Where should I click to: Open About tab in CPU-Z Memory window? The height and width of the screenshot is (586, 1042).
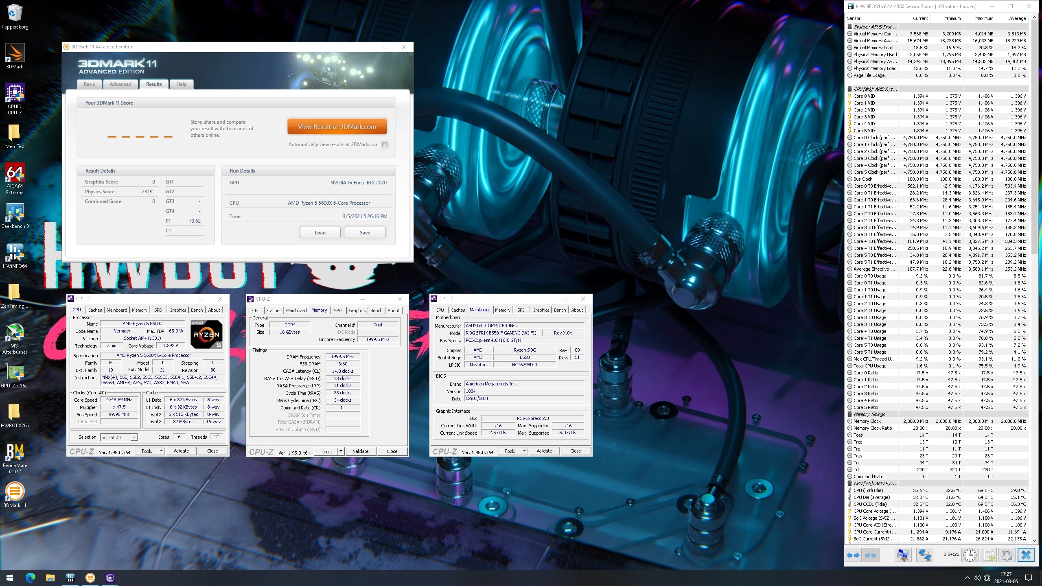coord(393,310)
